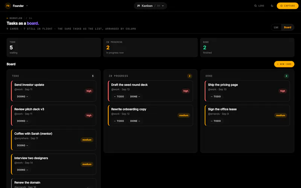301x188 pixels.
Task: Move Sign the office lease to Todo
Action: [216, 121]
